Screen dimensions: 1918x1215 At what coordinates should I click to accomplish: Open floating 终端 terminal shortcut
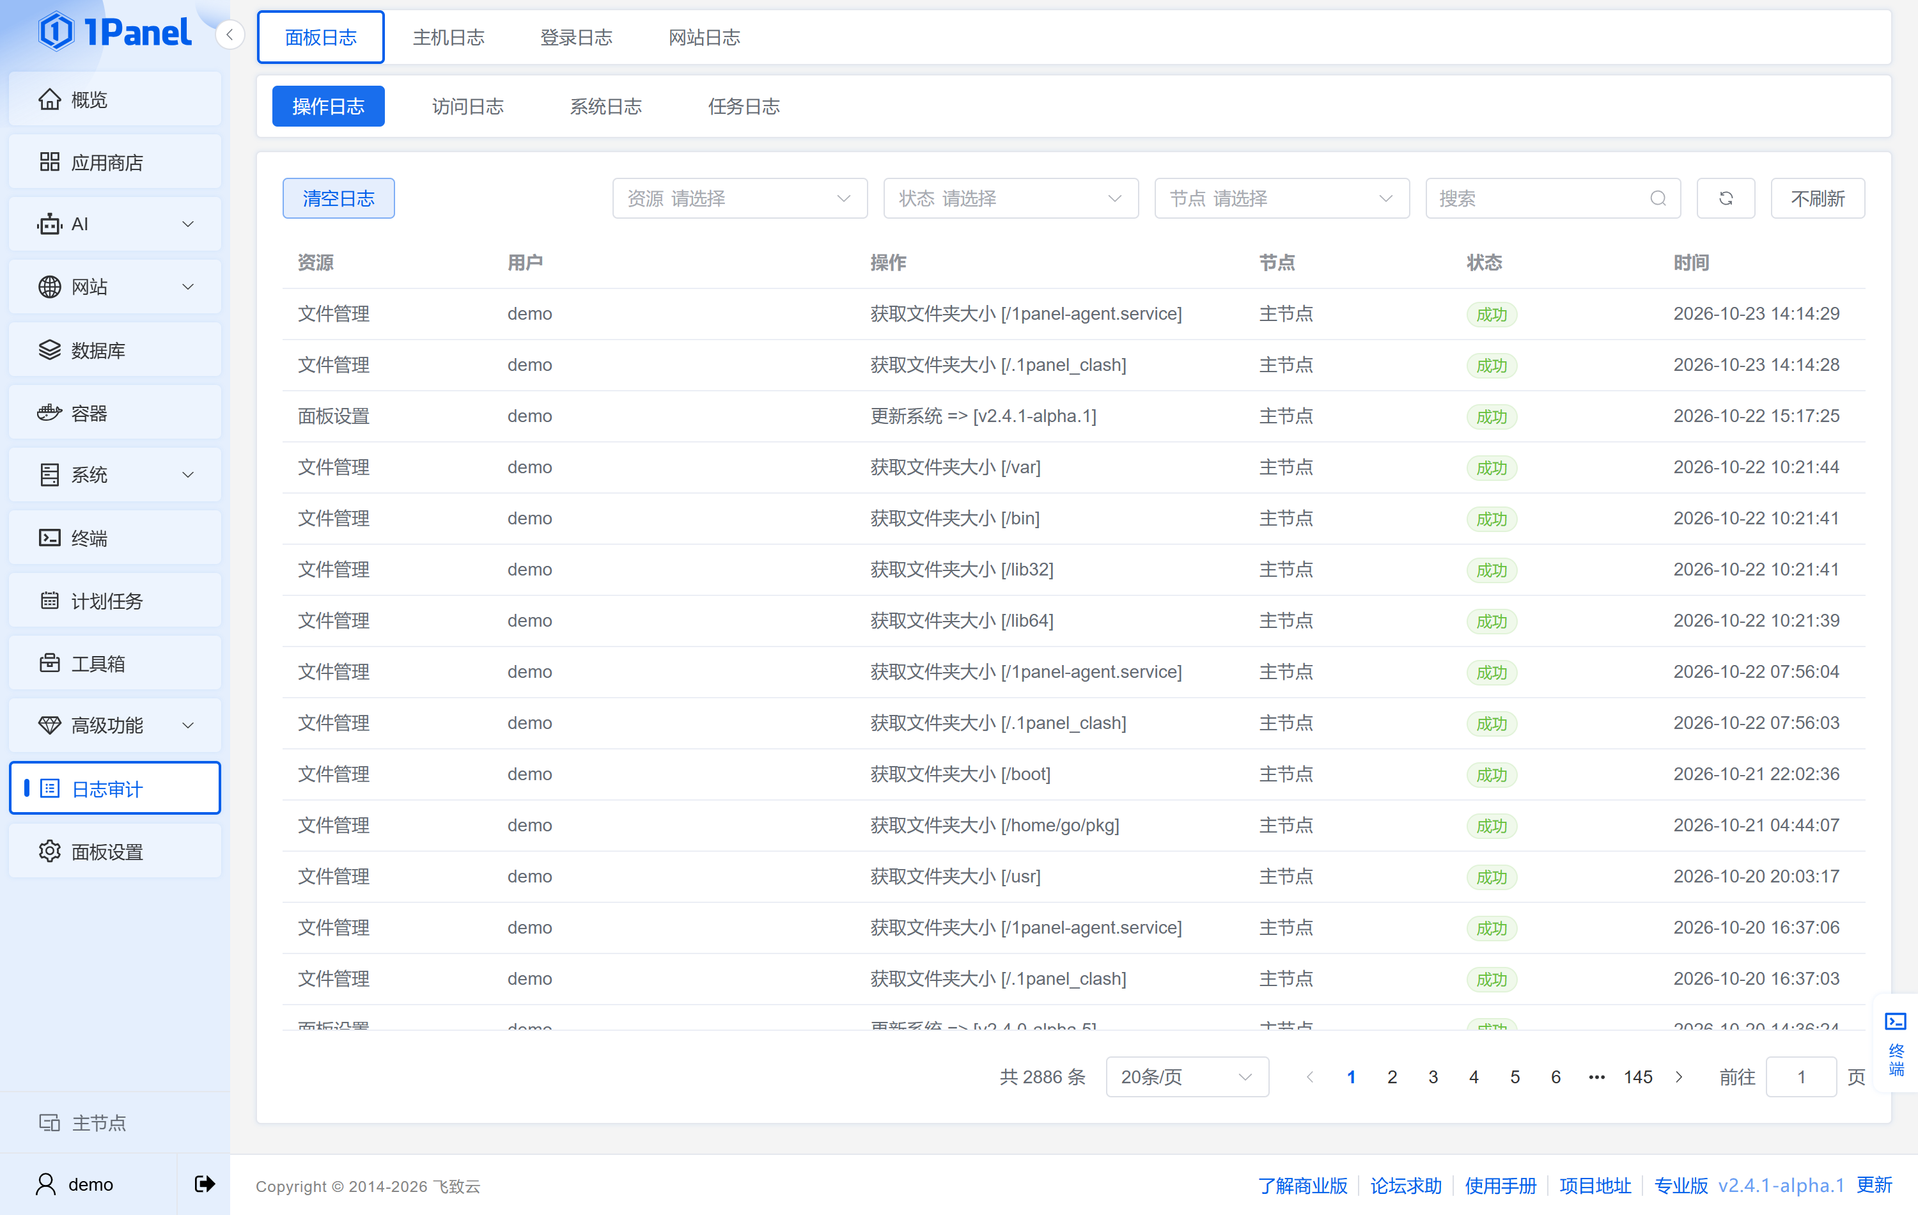(x=1896, y=1044)
